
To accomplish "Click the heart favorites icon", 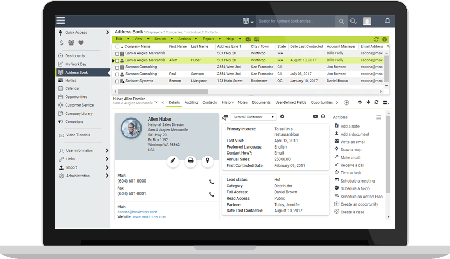I will tap(81, 43).
